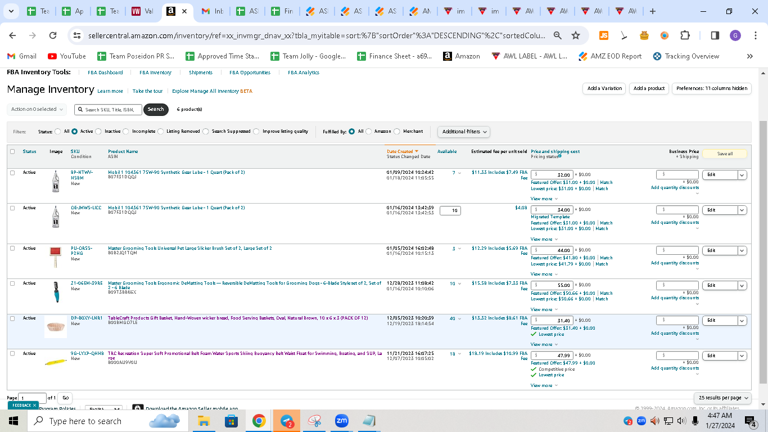The width and height of the screenshot is (768, 432).
Task: Open Preferences: 11 columns hidden
Action: [x=712, y=88]
